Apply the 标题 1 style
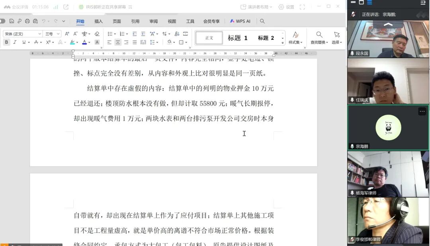This screenshot has height=246, width=430. point(237,38)
